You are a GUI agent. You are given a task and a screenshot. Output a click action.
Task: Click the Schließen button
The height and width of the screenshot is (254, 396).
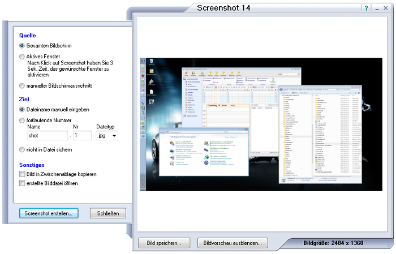tap(108, 213)
